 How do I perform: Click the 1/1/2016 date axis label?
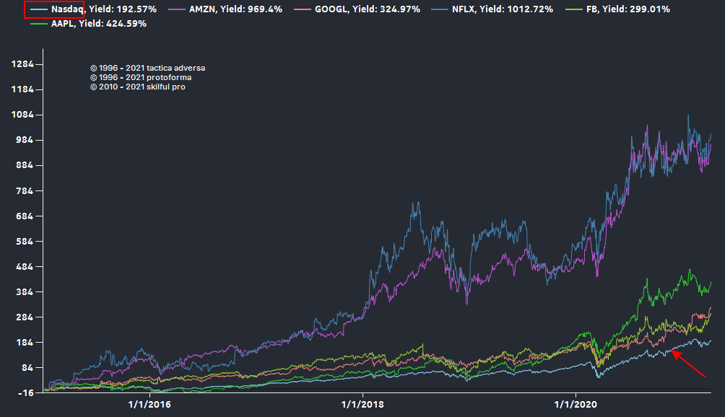pos(149,404)
